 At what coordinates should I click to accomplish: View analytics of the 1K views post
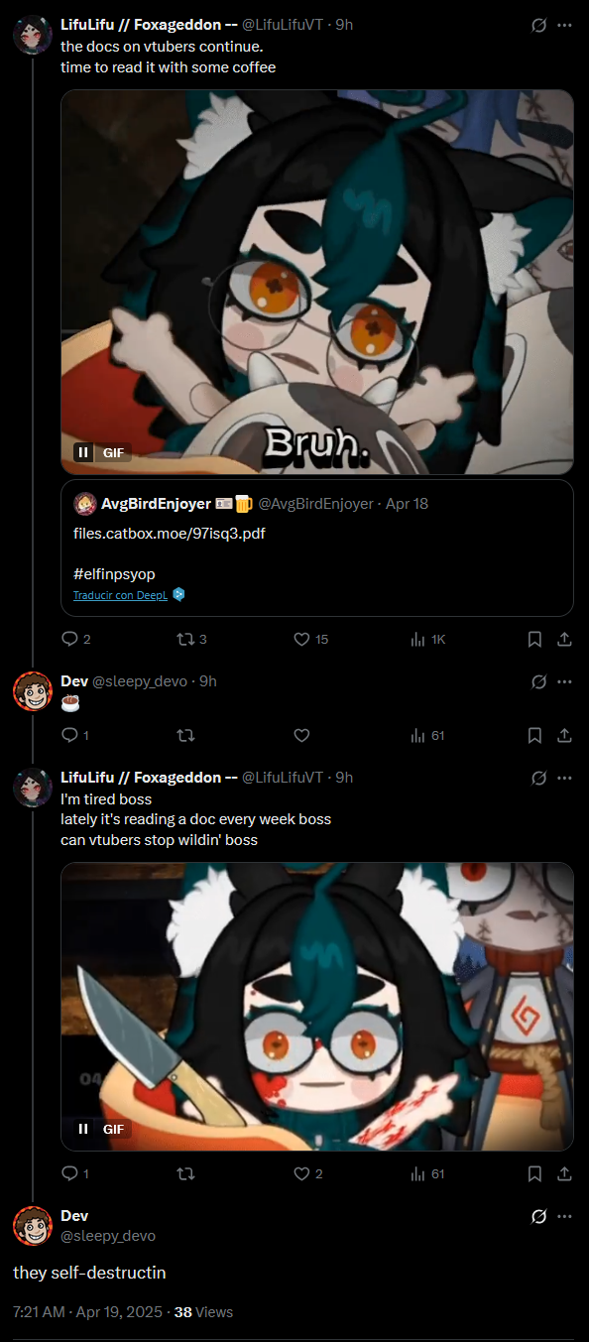(x=427, y=639)
